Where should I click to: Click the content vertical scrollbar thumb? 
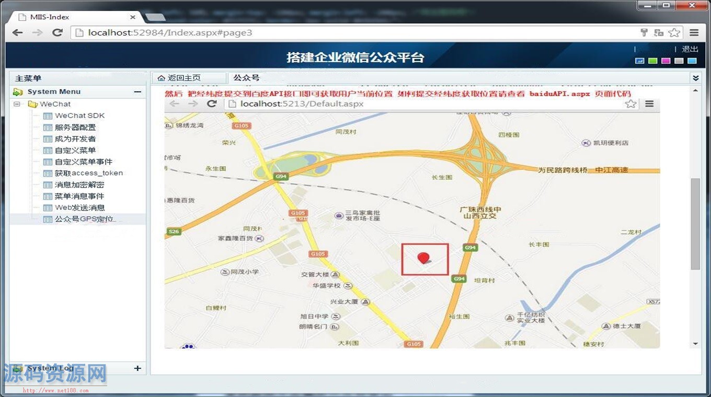coord(695,224)
